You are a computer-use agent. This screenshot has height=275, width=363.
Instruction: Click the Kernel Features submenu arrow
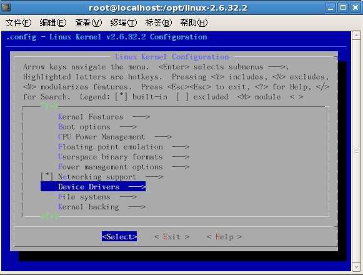(141, 117)
